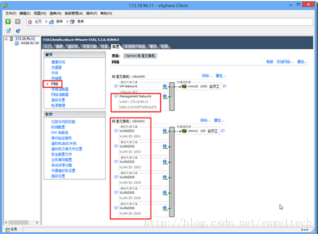Viewport: 318px width, 234px height.
Task: Click VLAN2006 speech bubble icon
Action: click(116, 208)
